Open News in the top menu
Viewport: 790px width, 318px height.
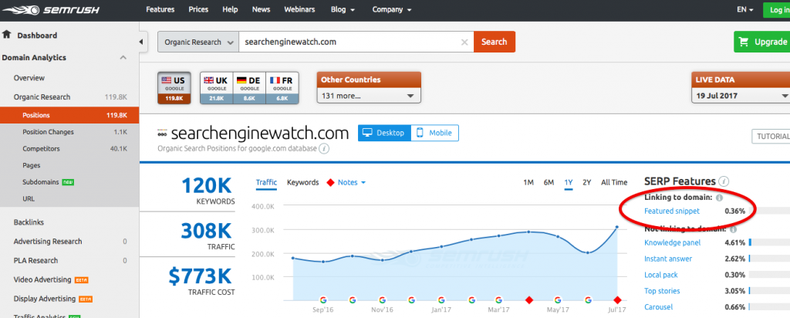tap(261, 9)
